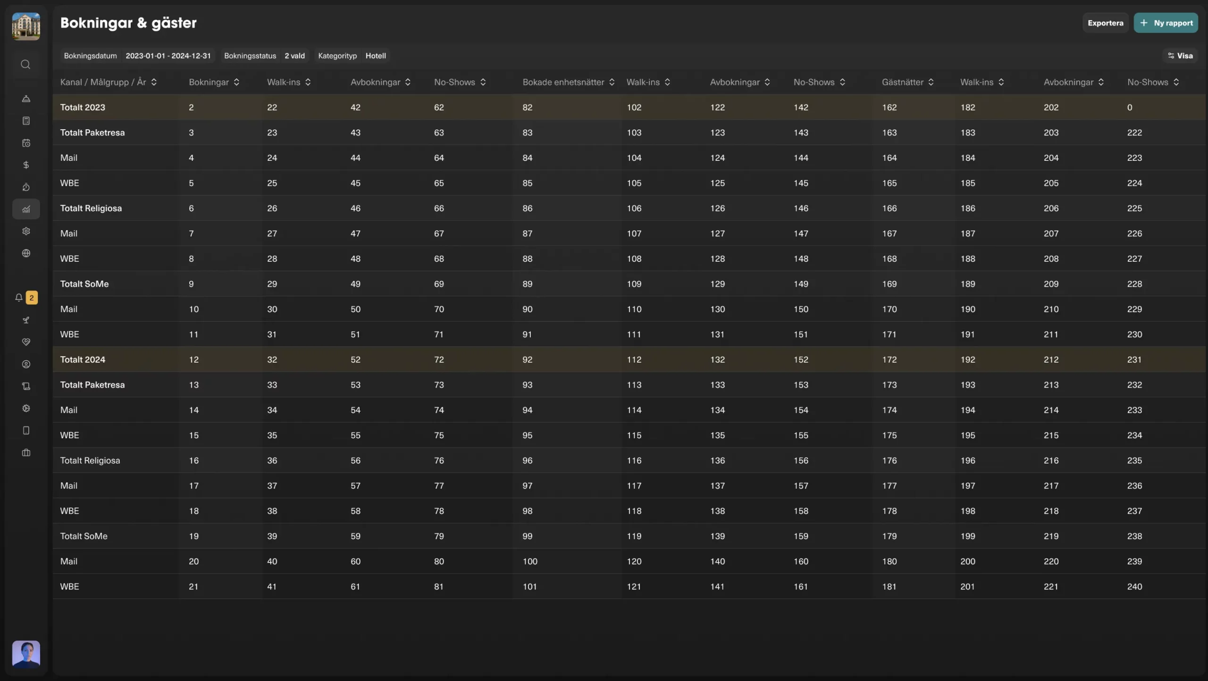Open the dollar finance sidebar icon

26,165
